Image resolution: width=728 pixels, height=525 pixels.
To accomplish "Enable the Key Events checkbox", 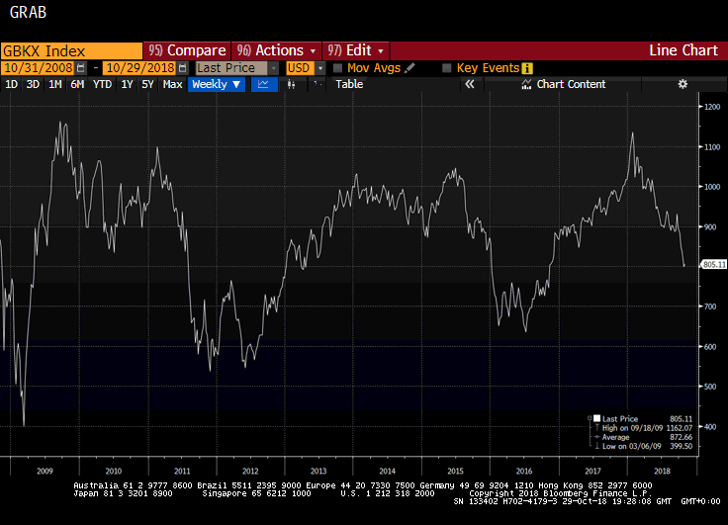I will tap(447, 68).
